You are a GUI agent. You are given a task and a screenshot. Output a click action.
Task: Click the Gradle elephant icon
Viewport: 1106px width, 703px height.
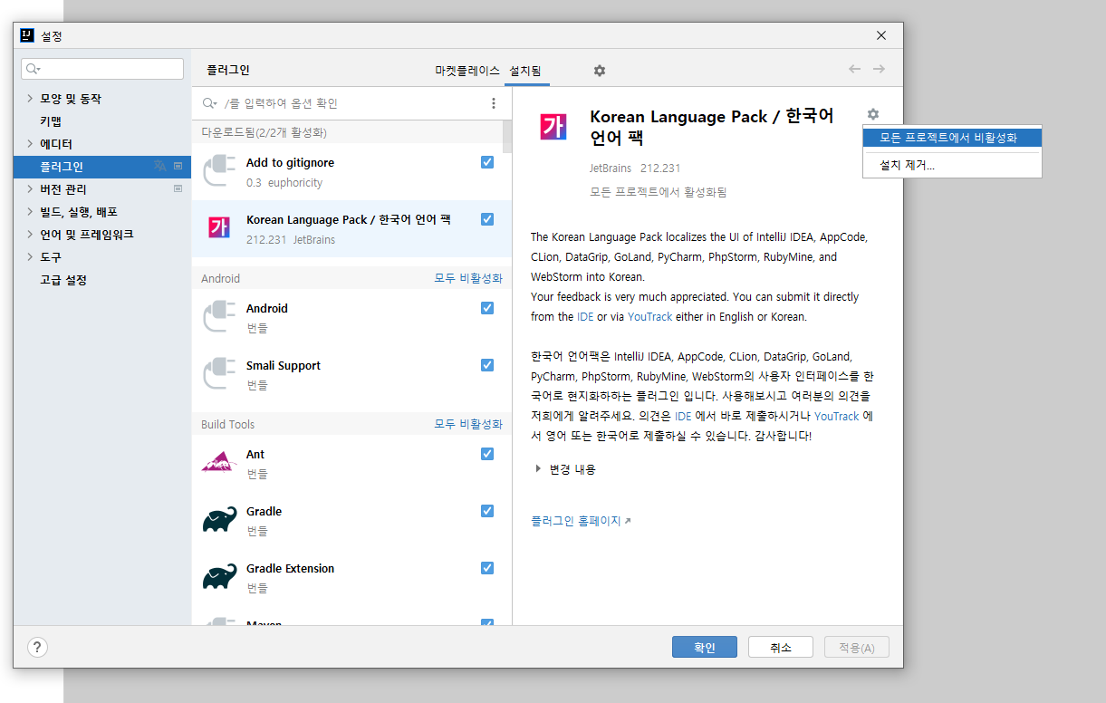(219, 521)
